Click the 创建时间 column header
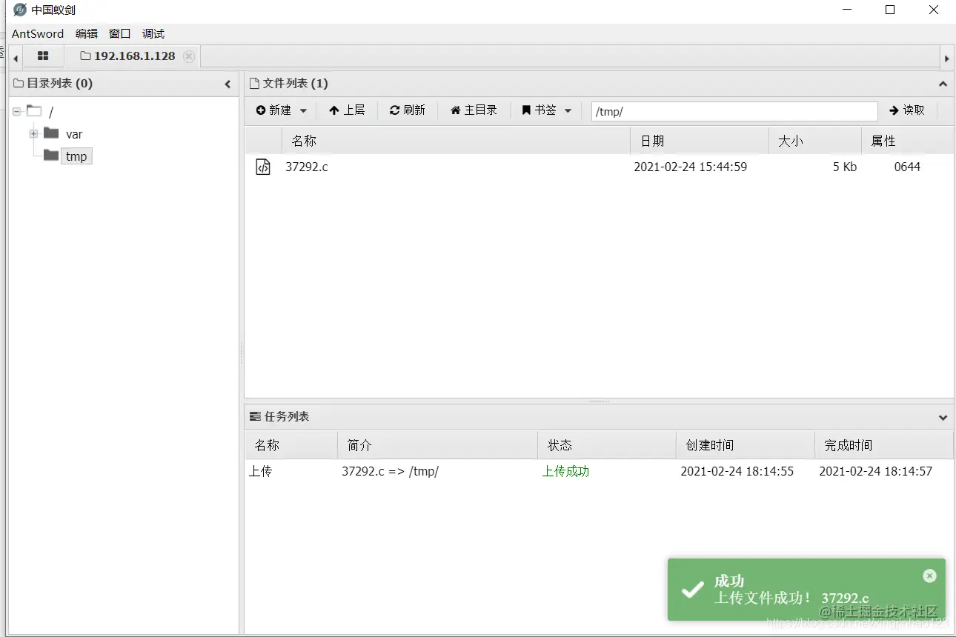The width and height of the screenshot is (956, 637). [745, 445]
